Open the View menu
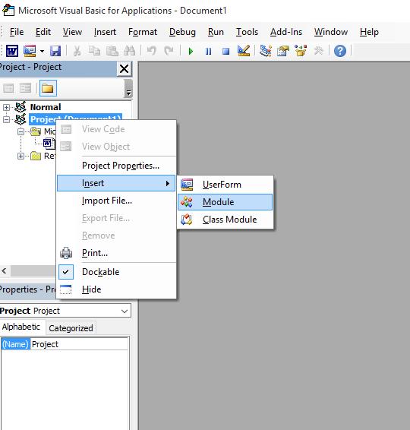Screen dimensions: 410x430 (x=72, y=32)
